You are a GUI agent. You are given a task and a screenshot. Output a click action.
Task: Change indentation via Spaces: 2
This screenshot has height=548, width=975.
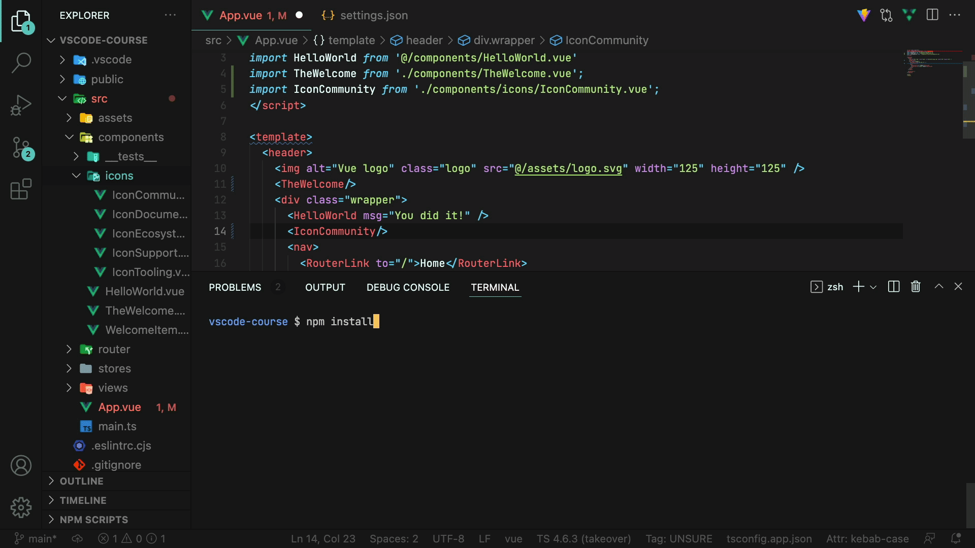(x=394, y=538)
